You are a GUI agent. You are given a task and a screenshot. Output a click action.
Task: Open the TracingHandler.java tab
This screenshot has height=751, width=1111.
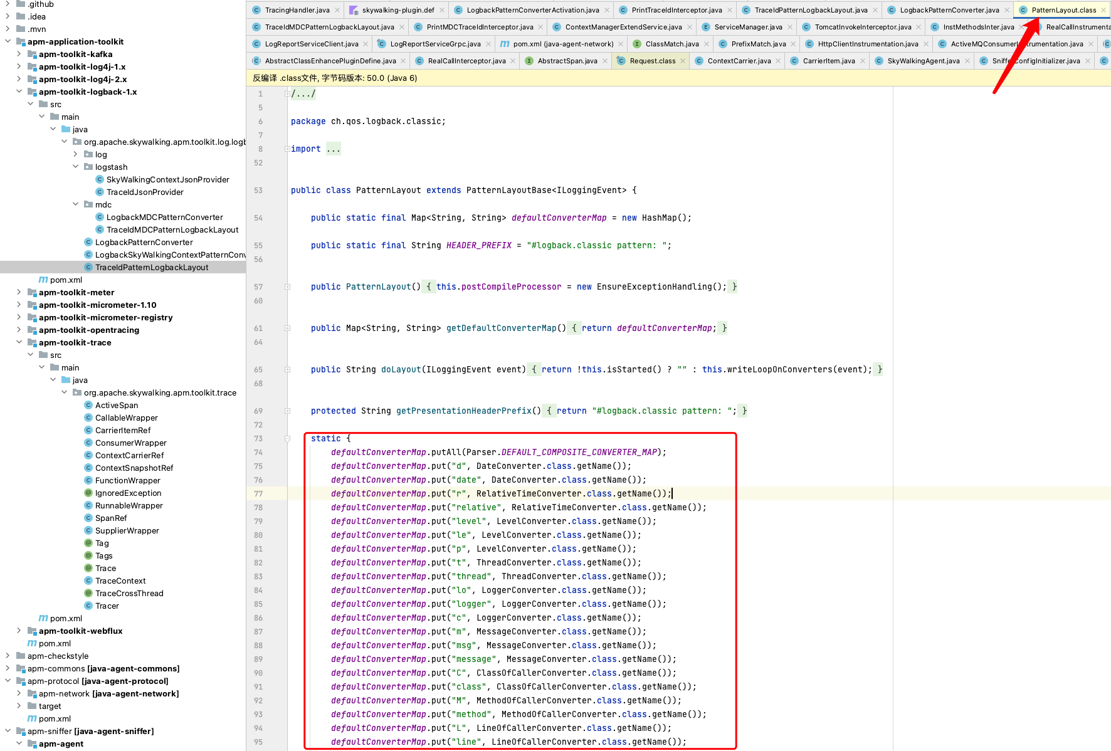point(297,10)
